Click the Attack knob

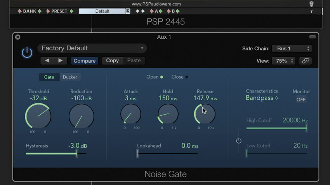click(x=131, y=114)
